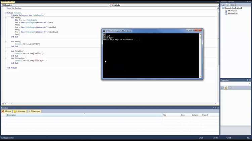Click the cmd.exe console window icon

tap(104, 31)
